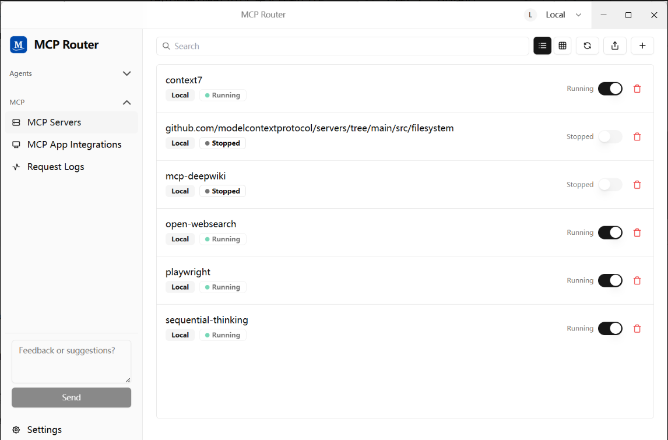The width and height of the screenshot is (668, 440).
Task: Minimize the MCP Router window
Action: tap(604, 15)
